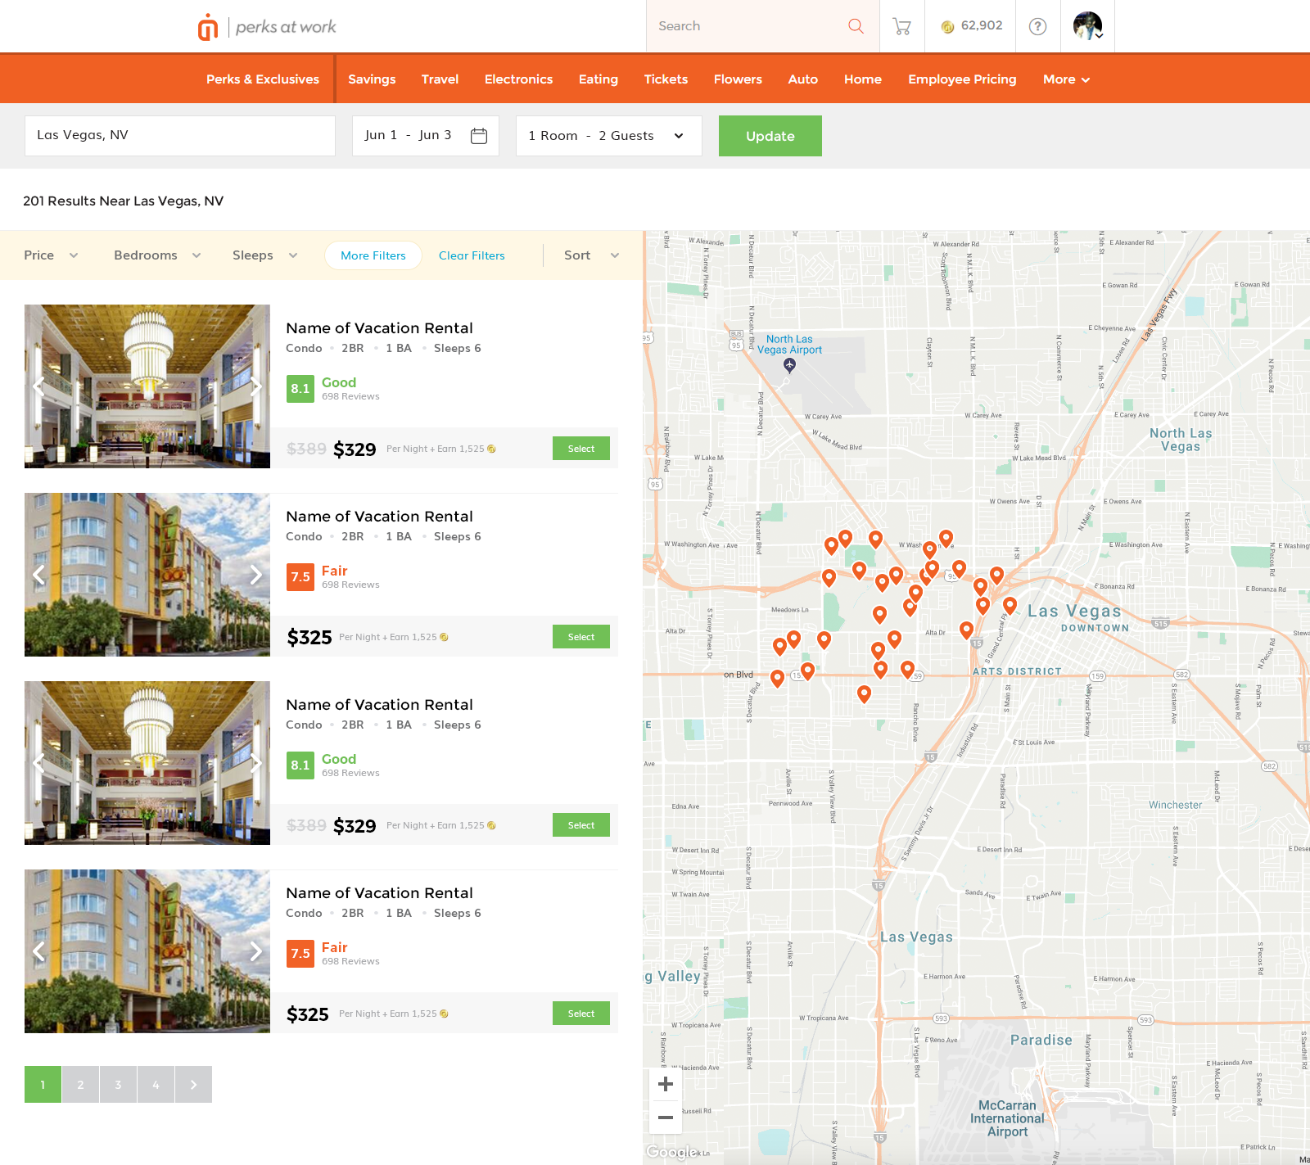Show previous photo of second rental
This screenshot has width=1310, height=1165.
point(38,575)
